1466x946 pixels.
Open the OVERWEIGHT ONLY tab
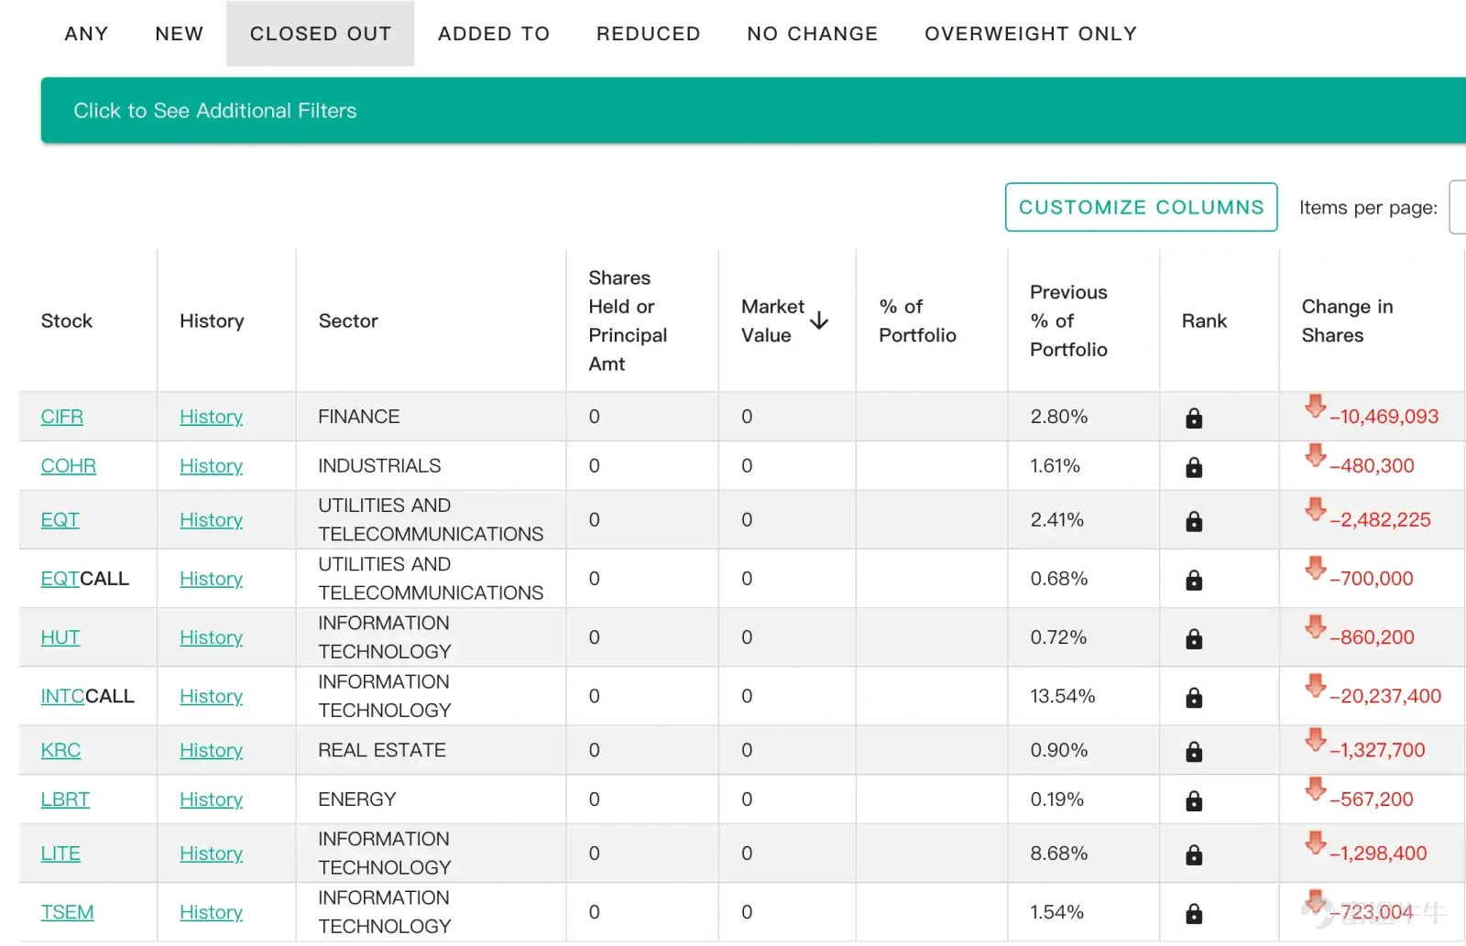point(1031,34)
